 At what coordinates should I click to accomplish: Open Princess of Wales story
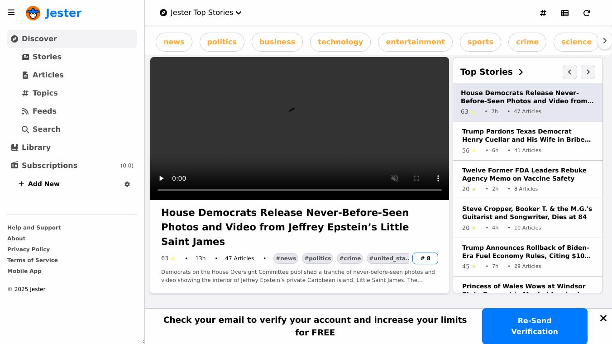pos(528,285)
